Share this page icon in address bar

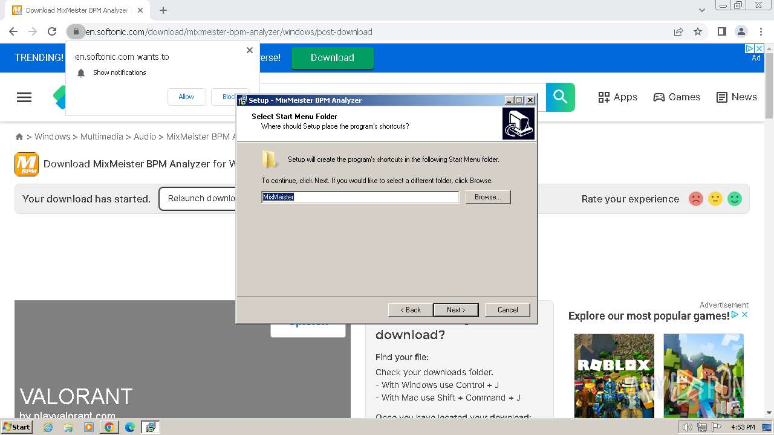pos(678,31)
